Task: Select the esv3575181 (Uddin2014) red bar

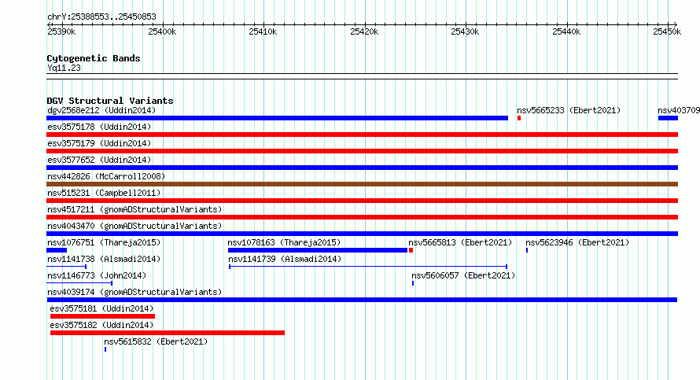Action: pyautogui.click(x=103, y=316)
